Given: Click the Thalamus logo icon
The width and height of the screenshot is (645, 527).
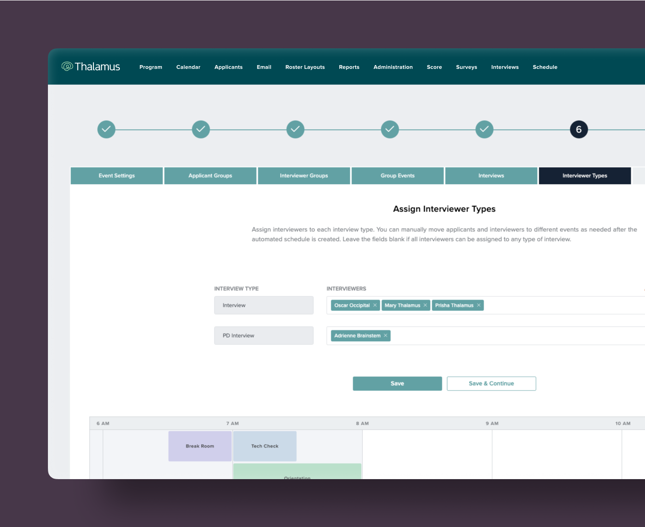Looking at the screenshot, I should pyautogui.click(x=68, y=66).
